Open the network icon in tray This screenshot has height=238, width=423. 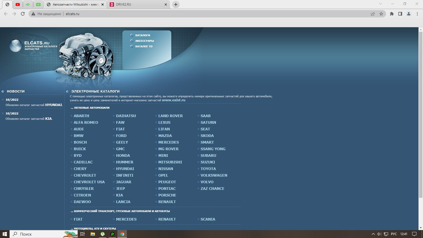tap(386, 234)
